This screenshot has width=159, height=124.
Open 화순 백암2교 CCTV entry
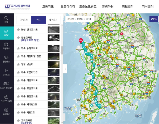point(37,113)
